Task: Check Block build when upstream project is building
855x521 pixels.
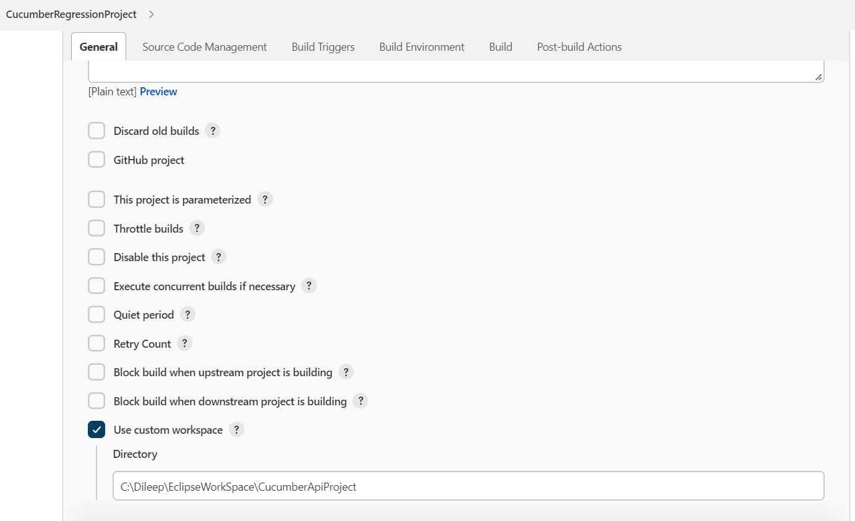Action: pyautogui.click(x=97, y=371)
